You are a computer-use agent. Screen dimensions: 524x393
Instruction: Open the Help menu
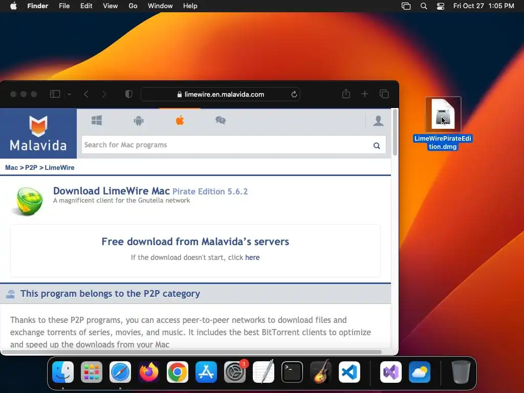[x=190, y=6]
